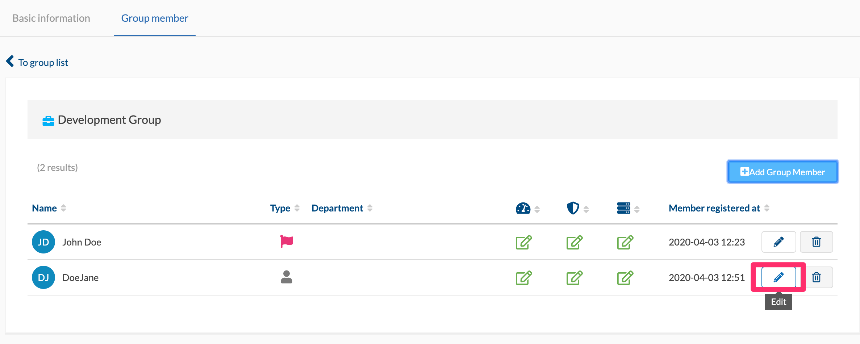Toggle DoeJane's server permission icon

click(x=625, y=278)
